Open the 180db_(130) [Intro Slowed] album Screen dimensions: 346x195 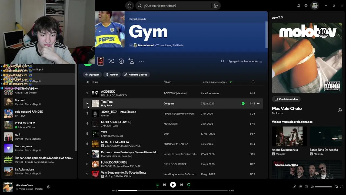click(x=179, y=114)
